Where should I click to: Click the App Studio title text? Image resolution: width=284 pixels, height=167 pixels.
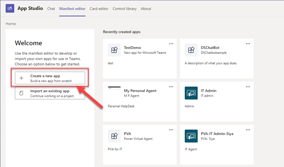tap(30, 8)
